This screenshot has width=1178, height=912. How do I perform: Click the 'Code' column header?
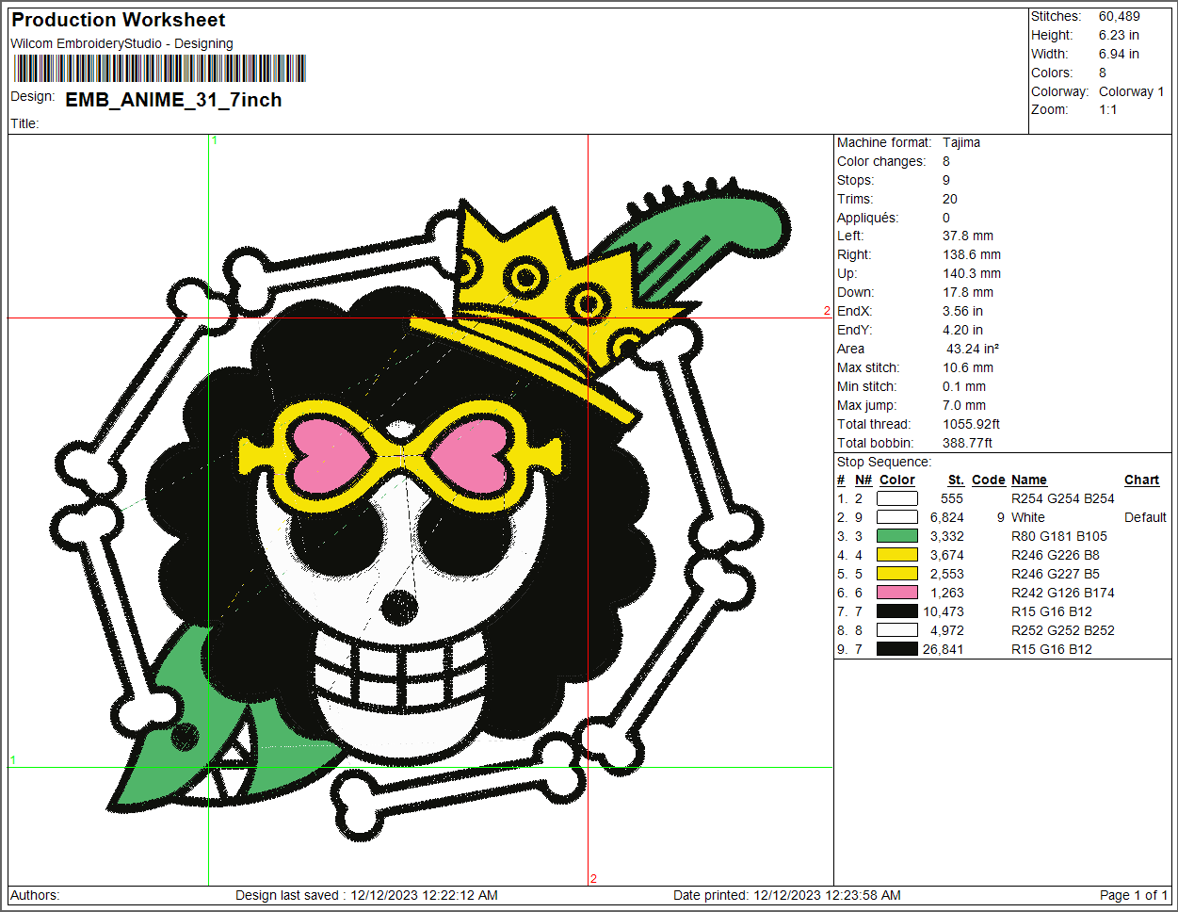[988, 480]
